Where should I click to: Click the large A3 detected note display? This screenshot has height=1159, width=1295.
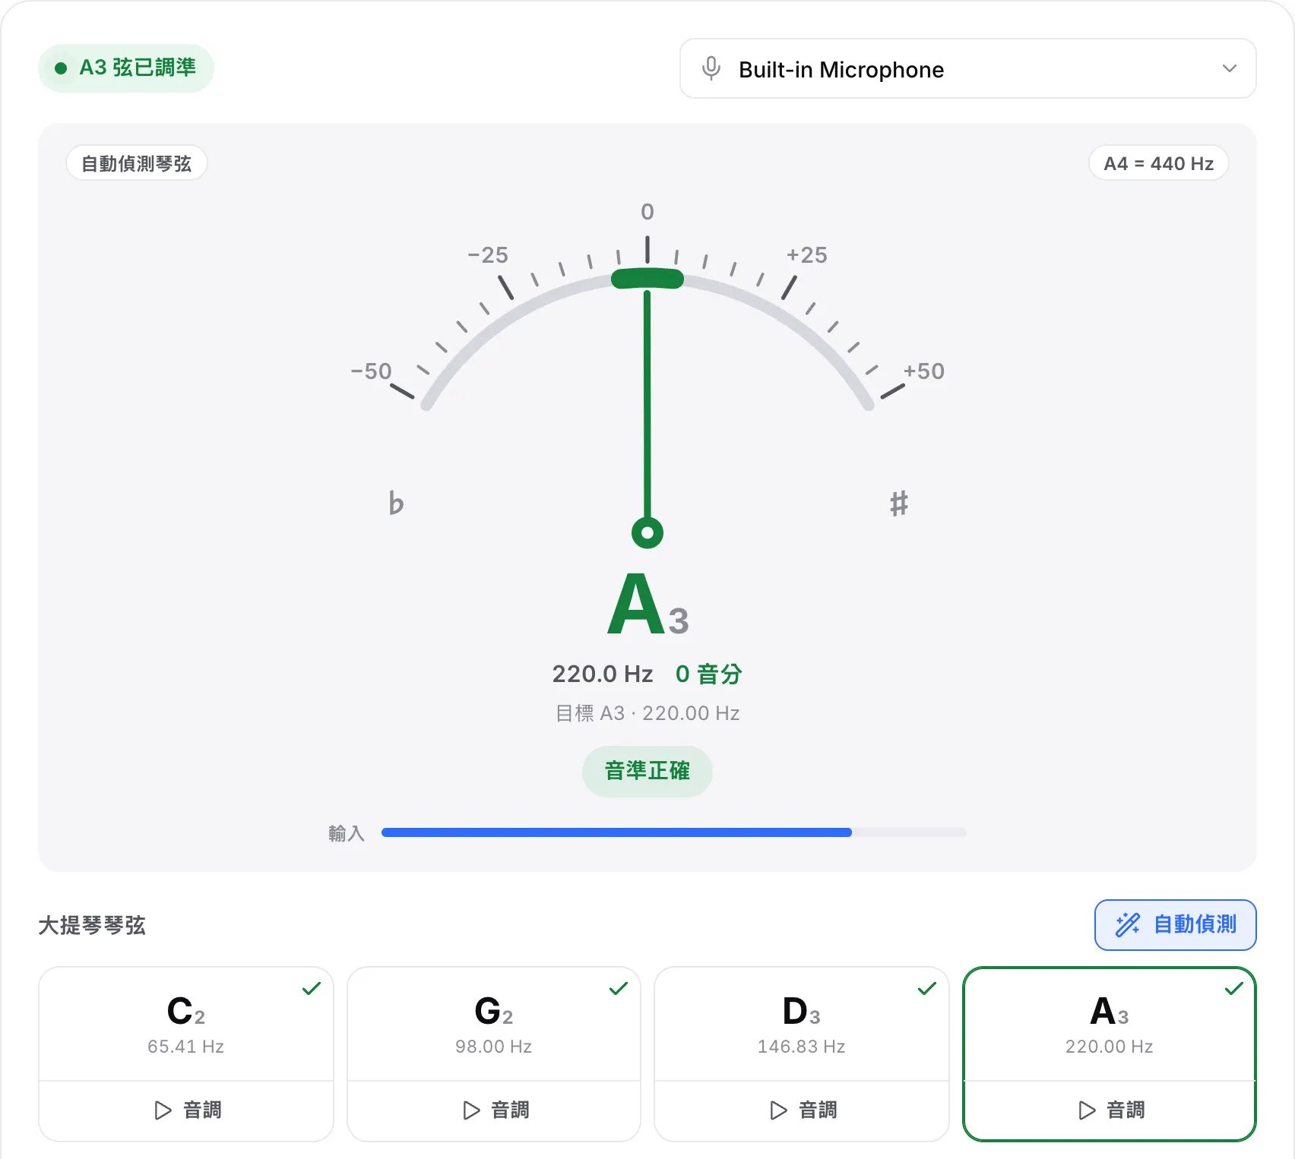click(x=647, y=605)
